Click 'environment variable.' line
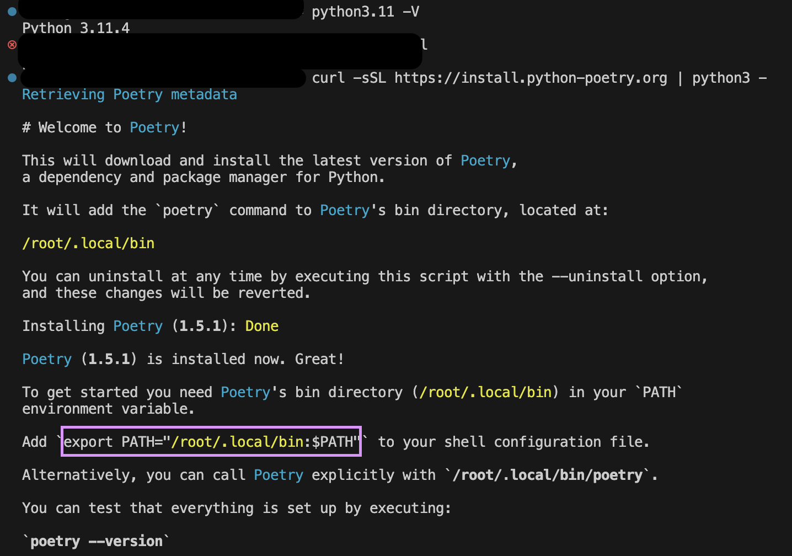Image resolution: width=792 pixels, height=556 pixels. pos(108,409)
